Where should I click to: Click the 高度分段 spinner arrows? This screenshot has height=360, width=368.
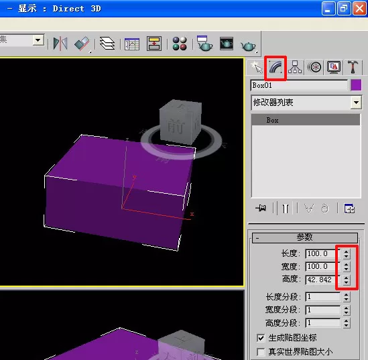tap(346, 323)
